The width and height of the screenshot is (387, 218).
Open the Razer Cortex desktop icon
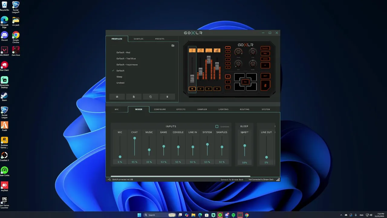coord(4,171)
